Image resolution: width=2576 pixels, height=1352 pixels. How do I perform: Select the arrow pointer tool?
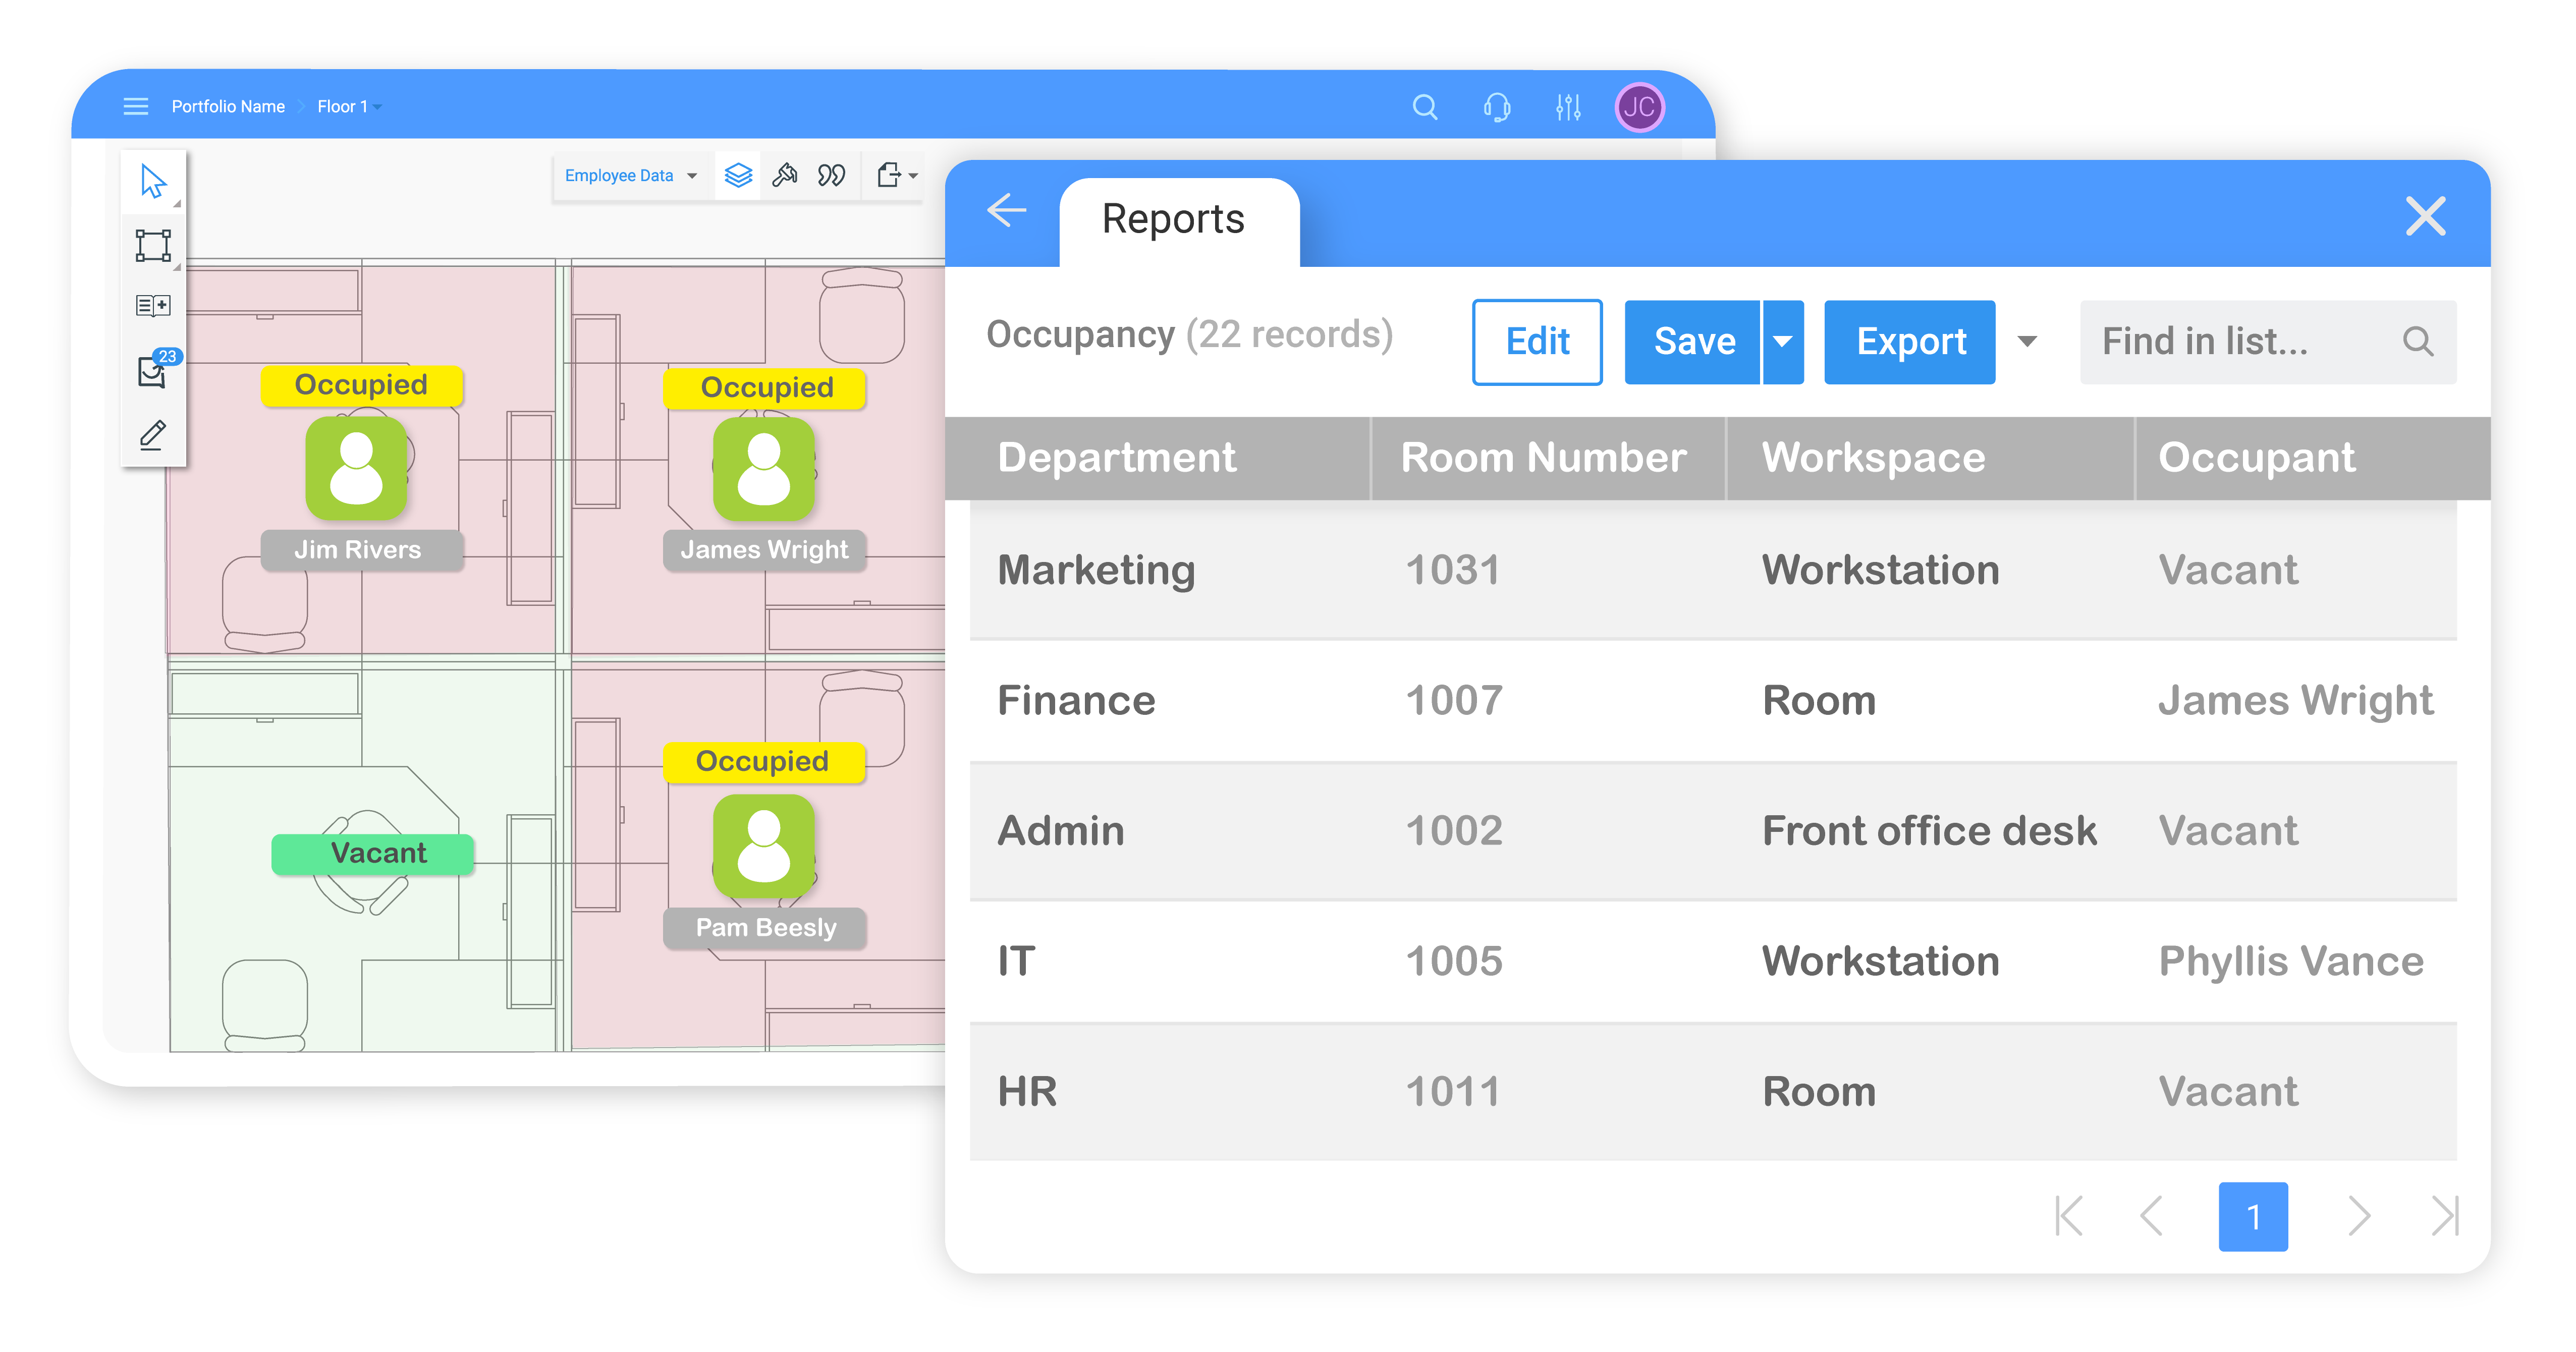point(153,182)
